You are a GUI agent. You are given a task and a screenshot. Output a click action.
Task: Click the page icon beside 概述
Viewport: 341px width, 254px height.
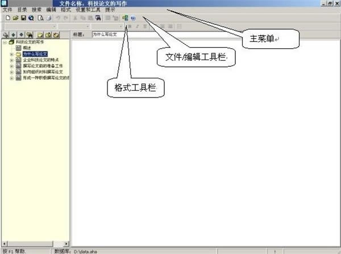point(19,48)
